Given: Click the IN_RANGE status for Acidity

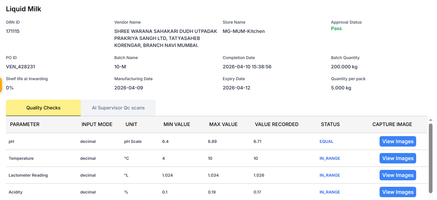Looking at the screenshot, I should [x=330, y=192].
